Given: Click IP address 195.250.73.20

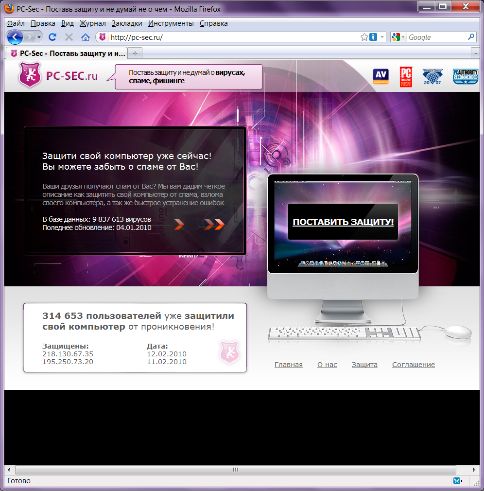Looking at the screenshot, I should tap(68, 362).
